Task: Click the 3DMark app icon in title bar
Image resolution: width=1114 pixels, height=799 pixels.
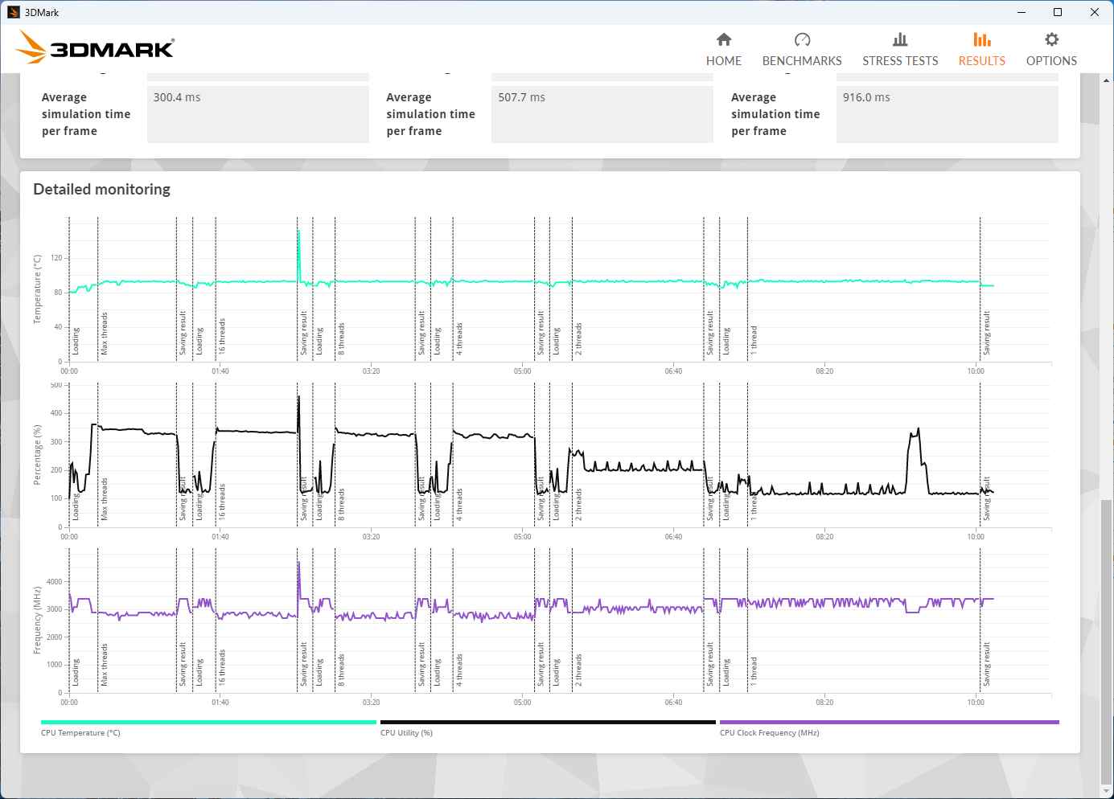Action: pyautogui.click(x=13, y=12)
